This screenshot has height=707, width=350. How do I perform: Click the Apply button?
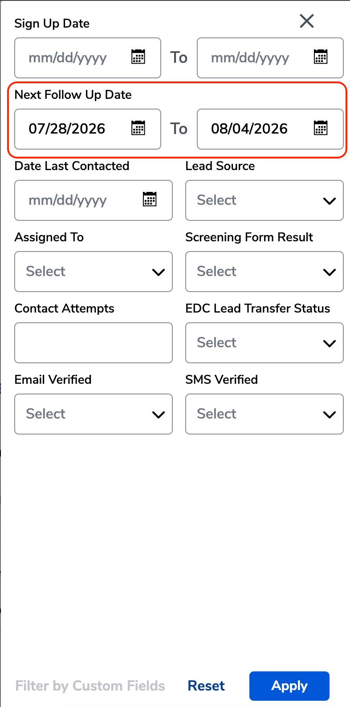point(289,686)
